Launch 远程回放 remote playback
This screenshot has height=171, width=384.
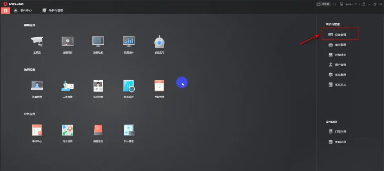68,42
